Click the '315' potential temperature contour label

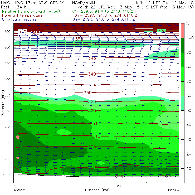tap(96, 124)
